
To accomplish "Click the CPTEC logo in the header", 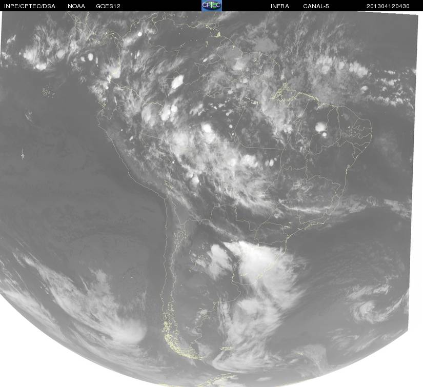I will point(212,6).
